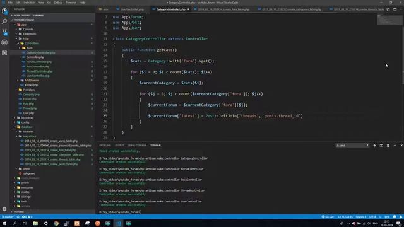Open the More Actions ellipsis in editor toolbar
Image resolution: width=404 pixels, height=227 pixels.
(x=401, y=9)
